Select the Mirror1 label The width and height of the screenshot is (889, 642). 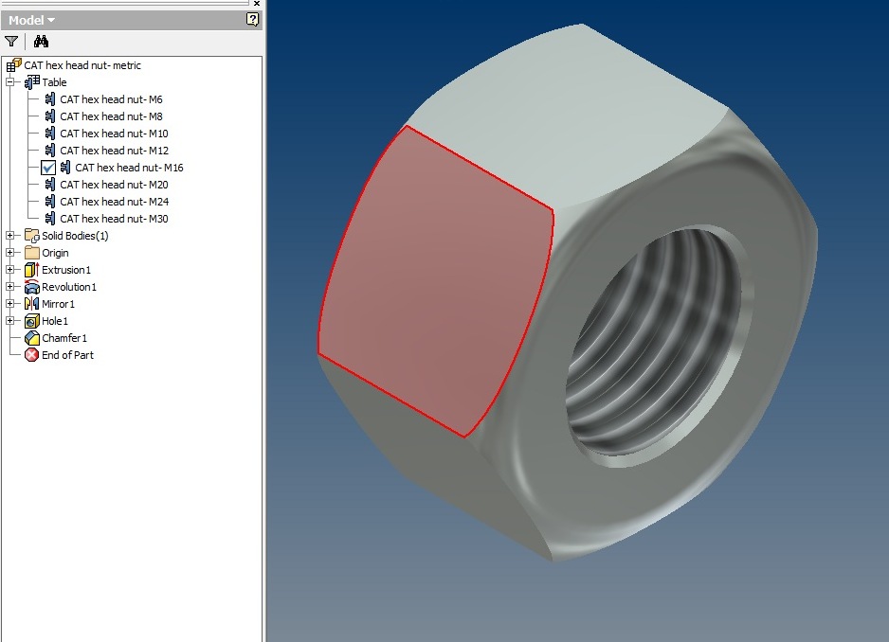point(58,304)
